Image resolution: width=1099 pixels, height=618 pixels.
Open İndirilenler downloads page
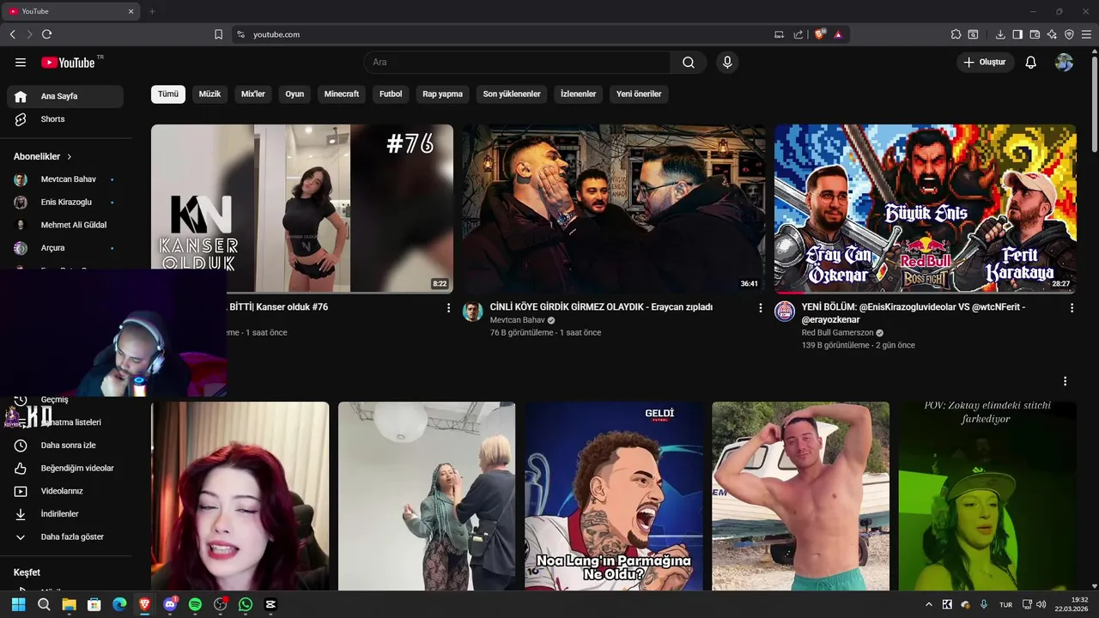click(x=65, y=514)
